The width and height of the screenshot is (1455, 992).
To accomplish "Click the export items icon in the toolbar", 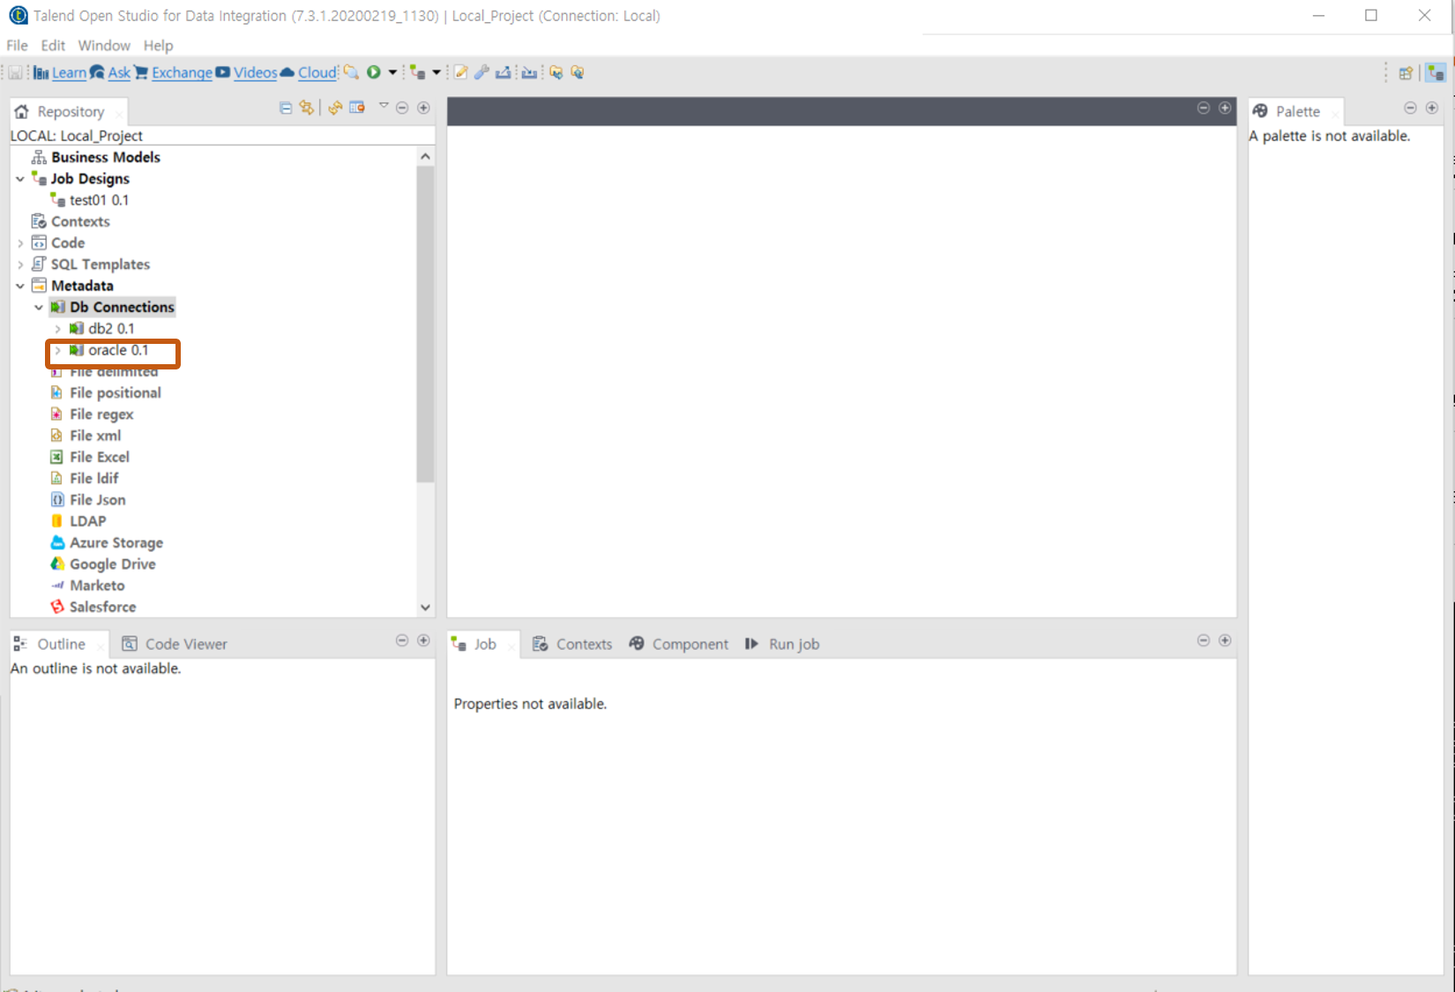I will pyautogui.click(x=503, y=72).
